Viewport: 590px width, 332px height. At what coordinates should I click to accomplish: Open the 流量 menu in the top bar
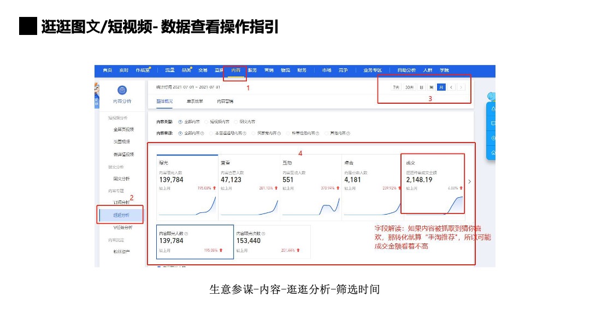click(169, 70)
